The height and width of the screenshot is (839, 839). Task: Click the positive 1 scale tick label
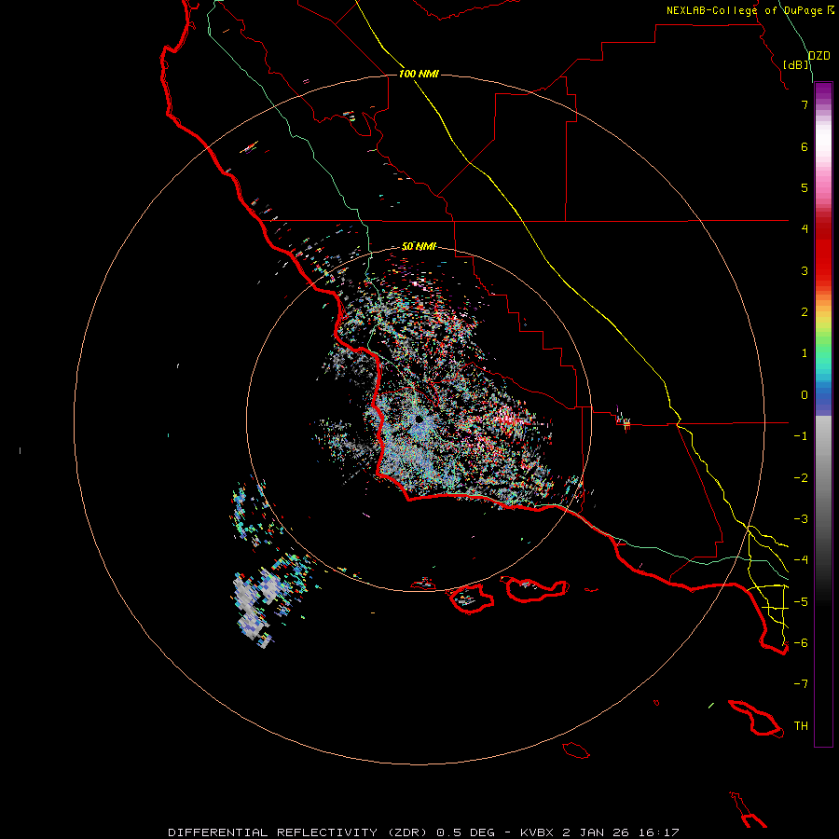pyautogui.click(x=805, y=353)
